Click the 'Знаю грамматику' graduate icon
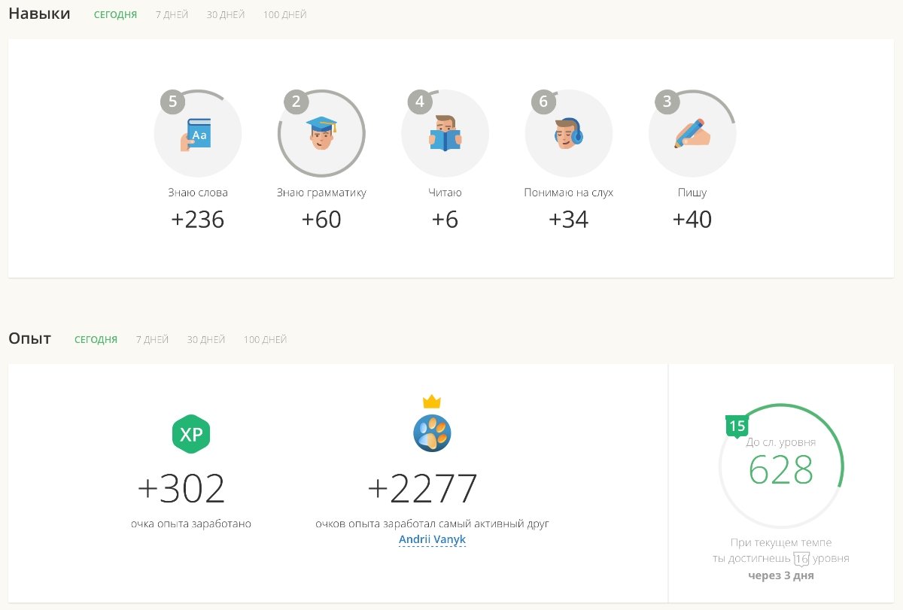 pos(321,134)
